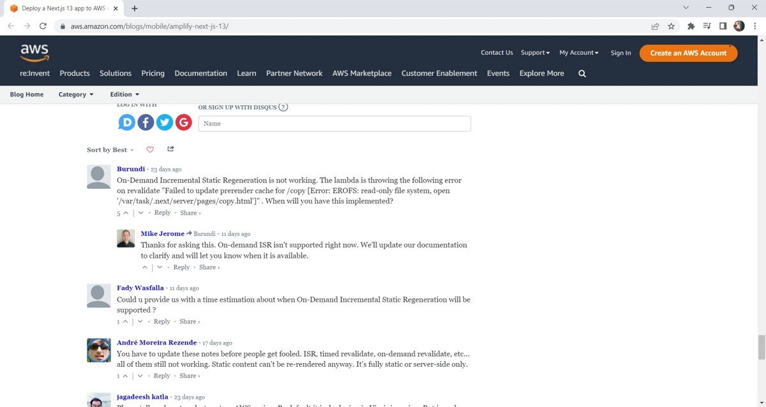Open the My Account dropdown
Viewport: 766px width, 407px height.
pos(579,52)
